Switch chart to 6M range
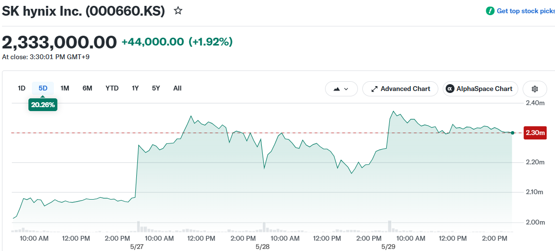The width and height of the screenshot is (555, 251). 87,88
